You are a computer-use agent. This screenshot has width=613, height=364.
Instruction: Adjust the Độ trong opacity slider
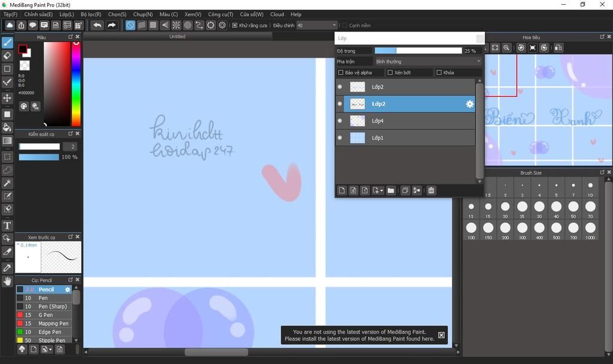pos(418,51)
